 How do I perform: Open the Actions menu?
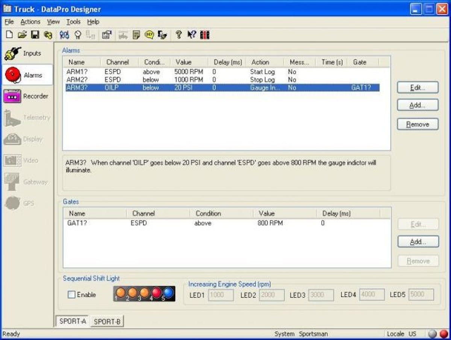[x=30, y=22]
